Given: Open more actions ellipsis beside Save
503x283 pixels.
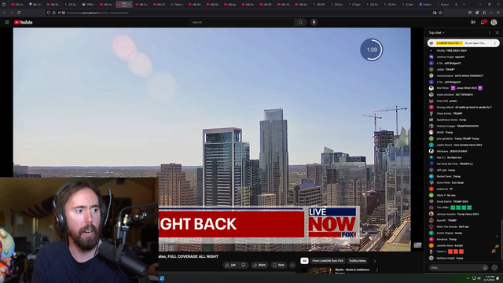Looking at the screenshot, I should pos(292,265).
